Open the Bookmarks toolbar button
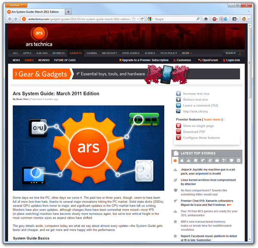 click(235, 19)
